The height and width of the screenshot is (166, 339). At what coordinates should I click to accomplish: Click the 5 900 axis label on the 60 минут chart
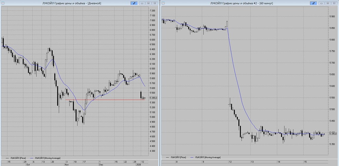click(x=332, y=16)
